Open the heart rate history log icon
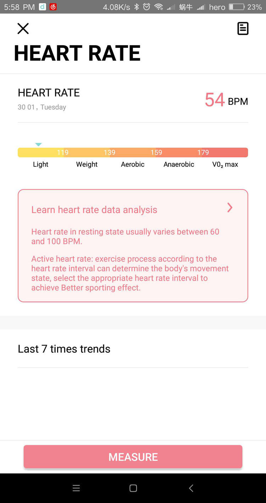This screenshot has height=503, width=266. 243,28
